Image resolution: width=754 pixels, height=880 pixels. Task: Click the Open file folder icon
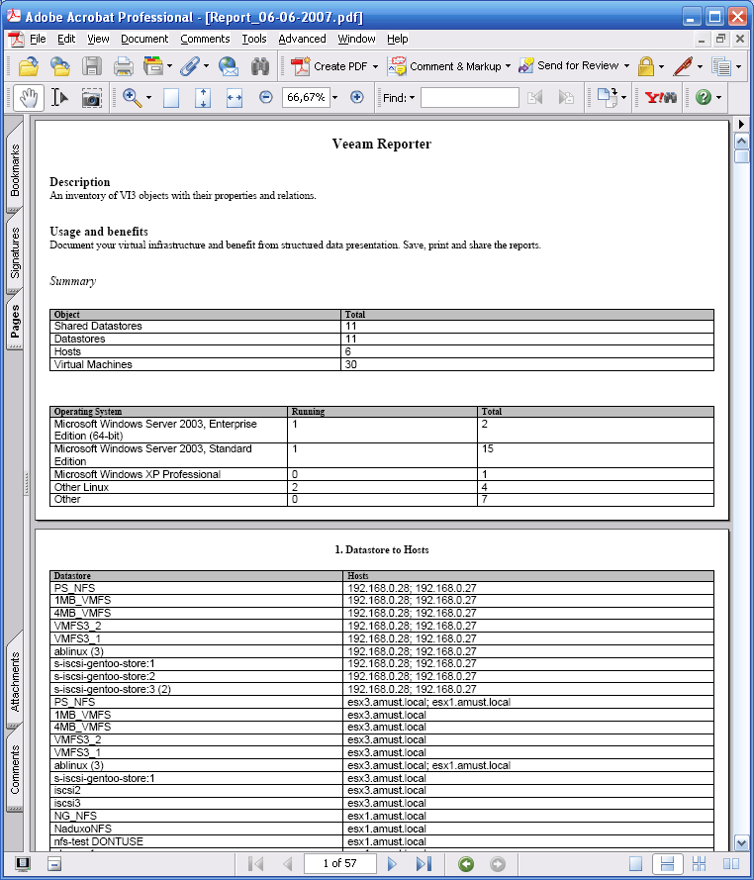coord(29,66)
